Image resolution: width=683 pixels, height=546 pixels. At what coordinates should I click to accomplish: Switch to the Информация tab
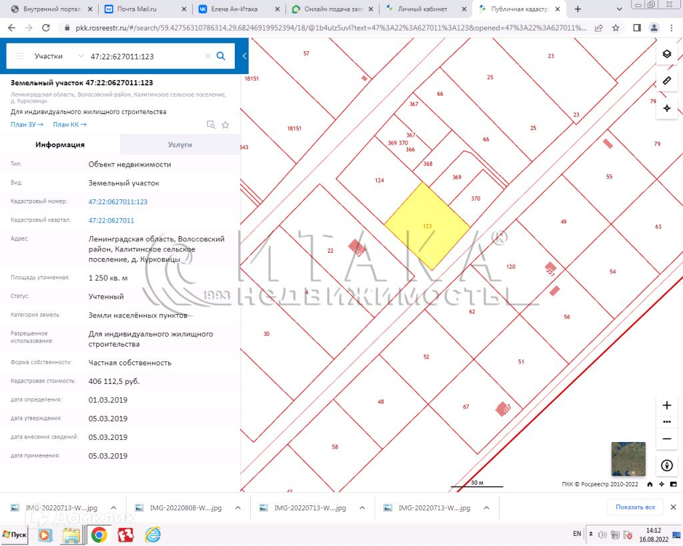(60, 145)
